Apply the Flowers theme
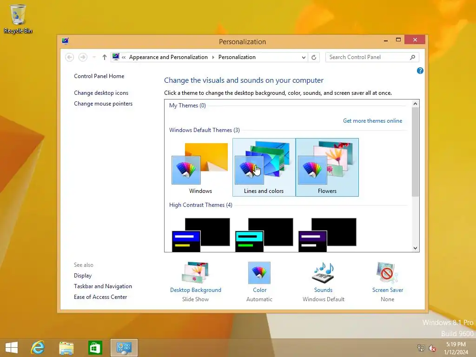This screenshot has width=476, height=357. 327,167
